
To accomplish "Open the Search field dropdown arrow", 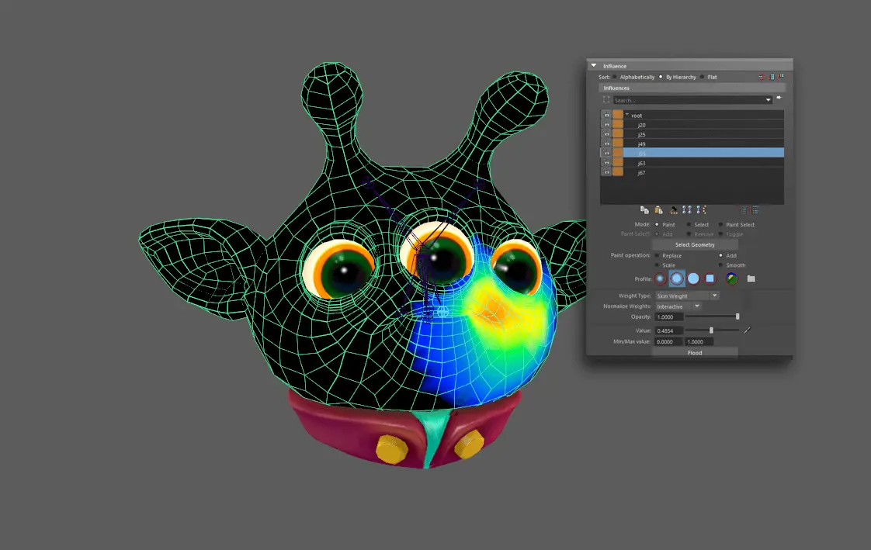I will coord(769,100).
